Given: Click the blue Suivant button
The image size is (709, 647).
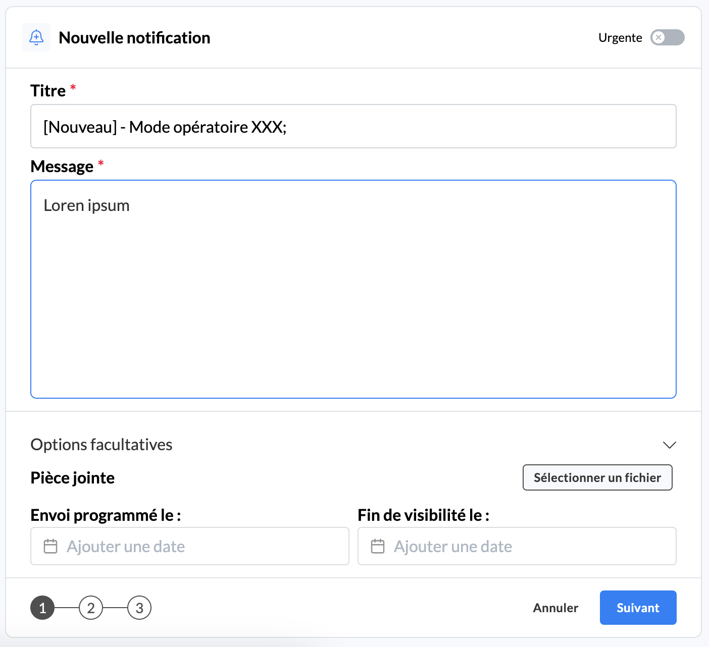Looking at the screenshot, I should click(x=638, y=608).
